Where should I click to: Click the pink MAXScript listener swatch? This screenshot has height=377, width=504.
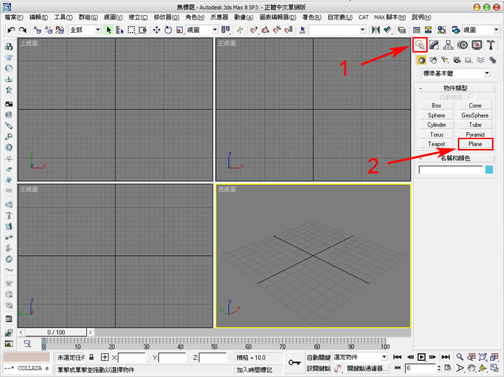(x=27, y=357)
